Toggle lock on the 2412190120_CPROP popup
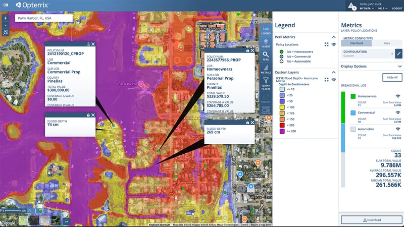 (x=88, y=44)
